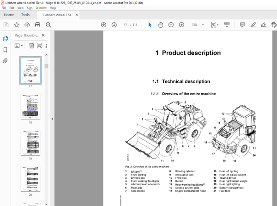This screenshot has height=206, width=277.
Task: Open the zoom level 75% dropdown
Action: click(x=203, y=25)
